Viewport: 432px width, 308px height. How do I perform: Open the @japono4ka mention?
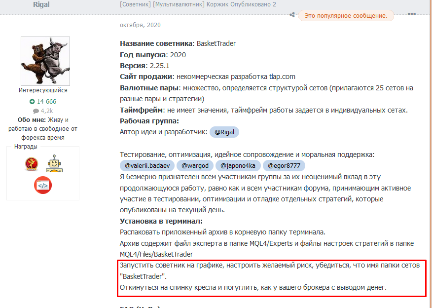tap(238, 166)
